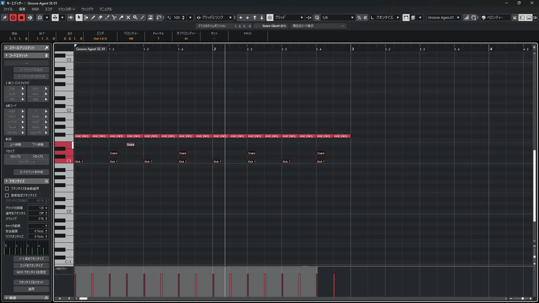Enable the quantize auto-apply checkbox
539x303 pixels.
7,189
